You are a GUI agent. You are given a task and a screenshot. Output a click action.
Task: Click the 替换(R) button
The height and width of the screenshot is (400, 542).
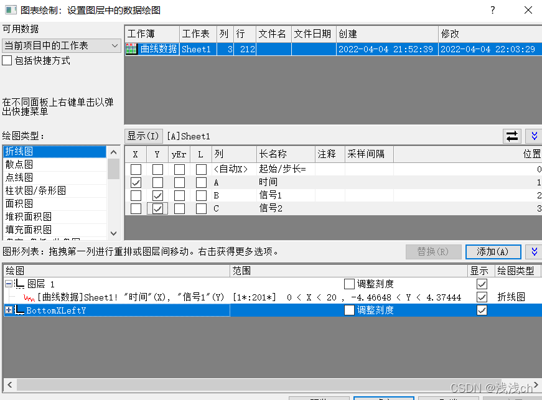pyautogui.click(x=433, y=251)
